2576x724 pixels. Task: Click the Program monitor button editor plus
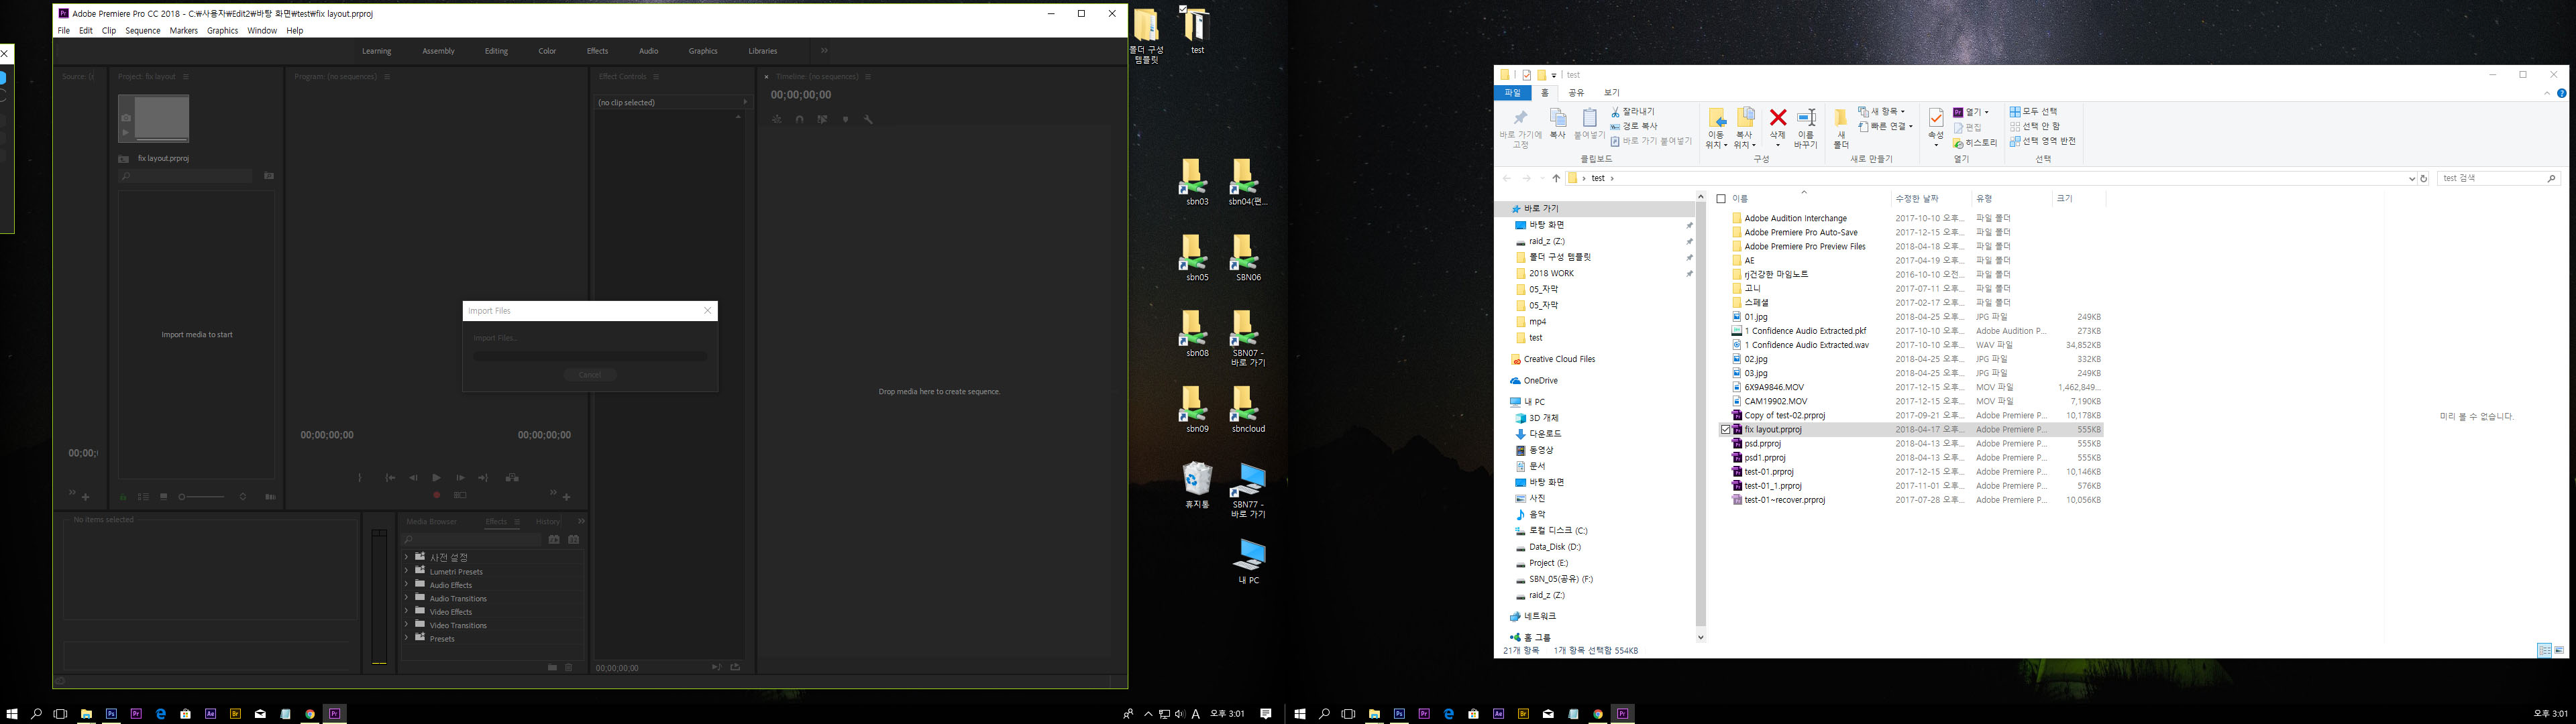tap(566, 497)
